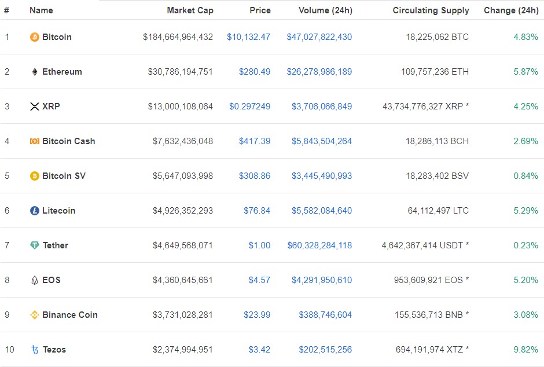
Task: Open the Tether name link
Action: [x=56, y=245]
